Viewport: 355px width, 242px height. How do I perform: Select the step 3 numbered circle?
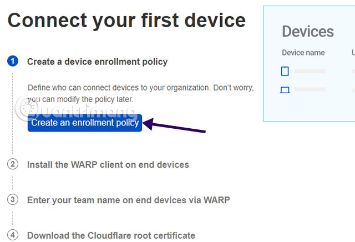tap(13, 200)
